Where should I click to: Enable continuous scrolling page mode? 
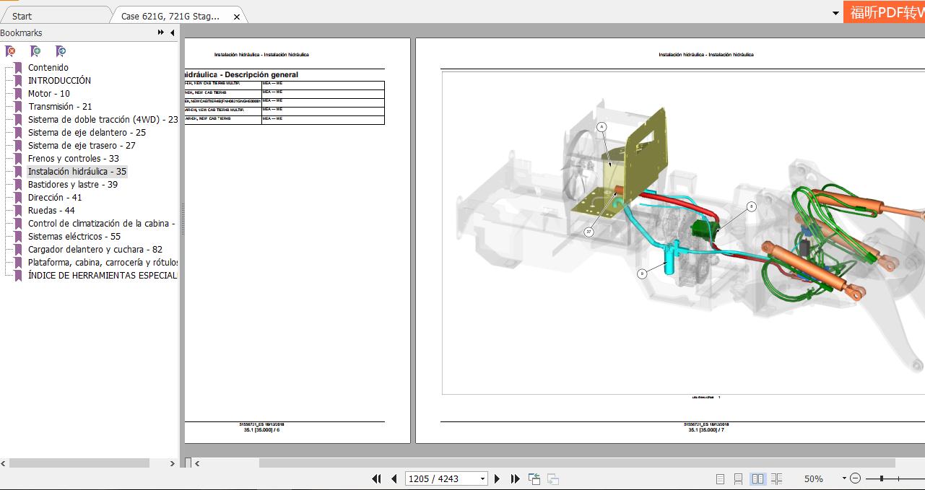738,478
